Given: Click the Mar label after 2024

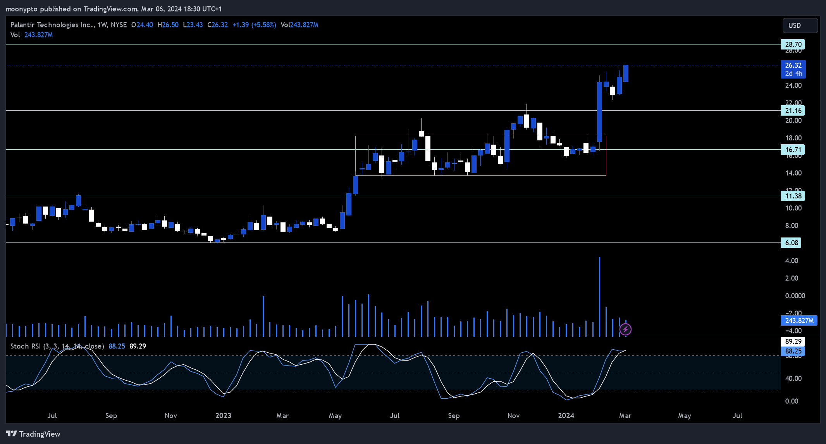Looking at the screenshot, I should click(625, 416).
